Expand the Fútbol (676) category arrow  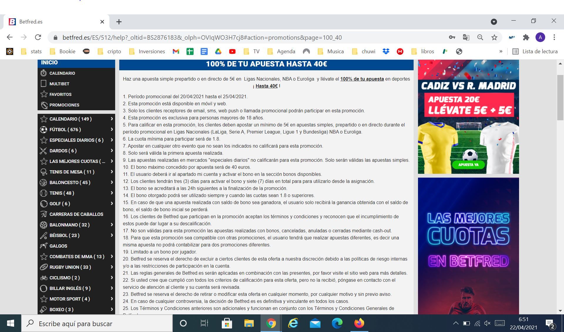(112, 129)
